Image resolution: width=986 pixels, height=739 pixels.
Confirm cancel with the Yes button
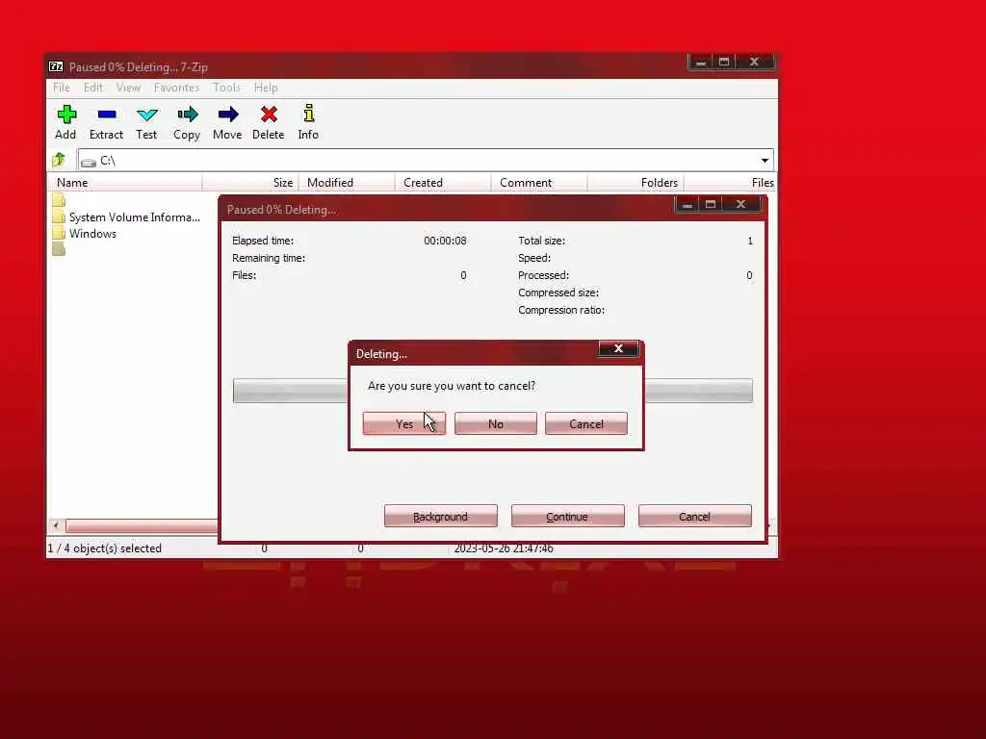(x=404, y=423)
